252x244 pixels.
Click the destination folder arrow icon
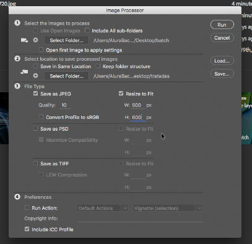[24, 72]
